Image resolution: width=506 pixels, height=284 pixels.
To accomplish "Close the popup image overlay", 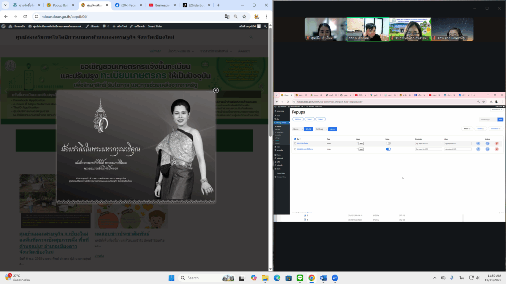I will [x=216, y=90].
